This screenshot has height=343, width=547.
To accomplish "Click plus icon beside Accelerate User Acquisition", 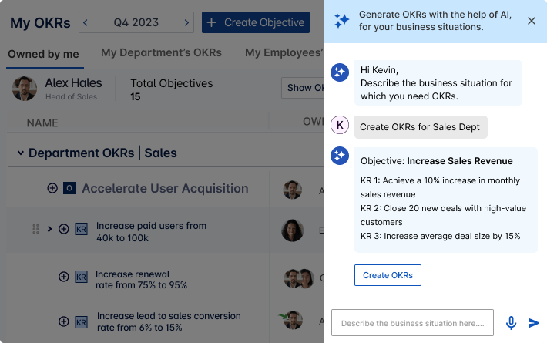I will (x=52, y=188).
